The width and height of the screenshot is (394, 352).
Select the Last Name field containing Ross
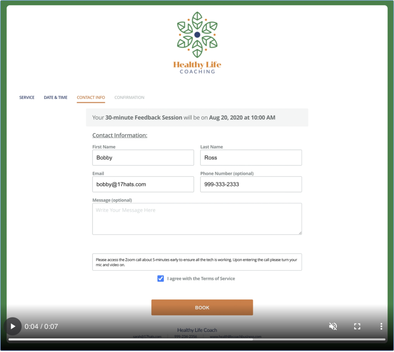point(251,158)
